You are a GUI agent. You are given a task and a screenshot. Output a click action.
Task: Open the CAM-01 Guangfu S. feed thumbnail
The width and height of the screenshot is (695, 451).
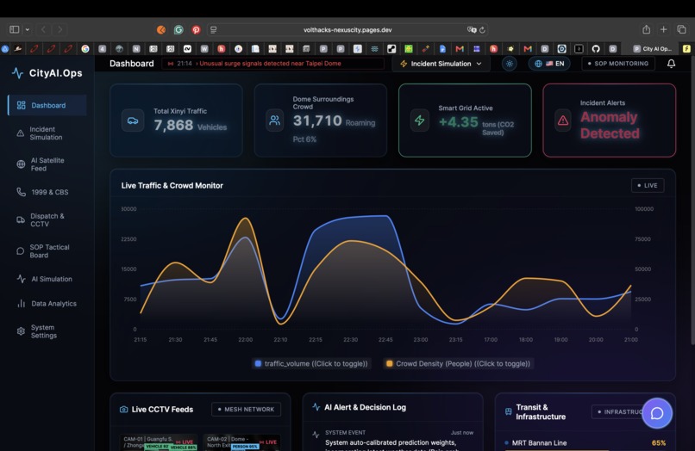tap(159, 442)
